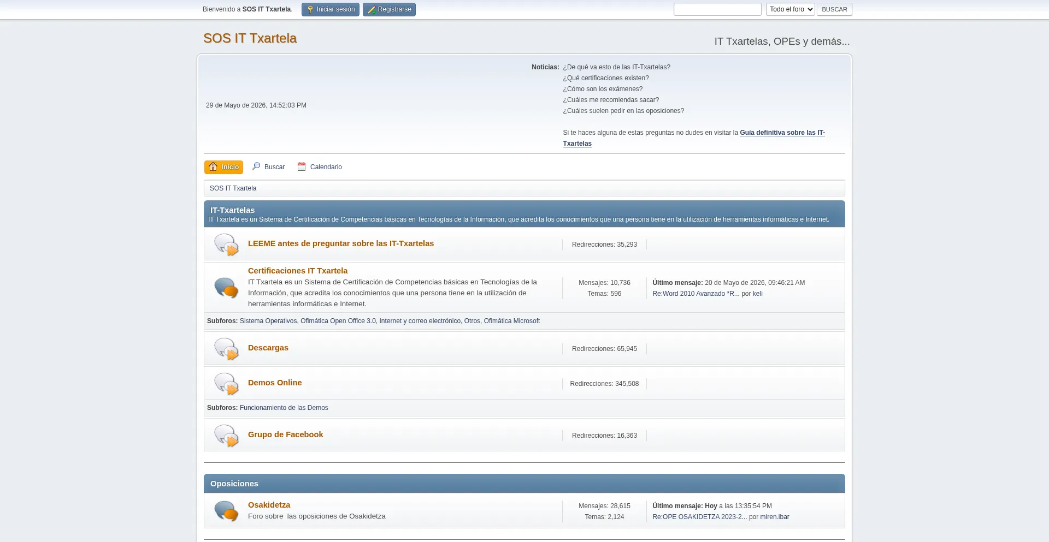Open last post Re:Word 2010 Avanzado
This screenshot has width=1049, height=542.
696,294
